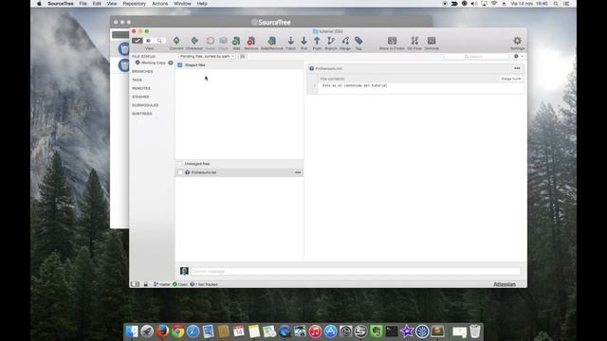Click the Remove toolbar icon
Screen dimensions: 607x341
coord(250,41)
